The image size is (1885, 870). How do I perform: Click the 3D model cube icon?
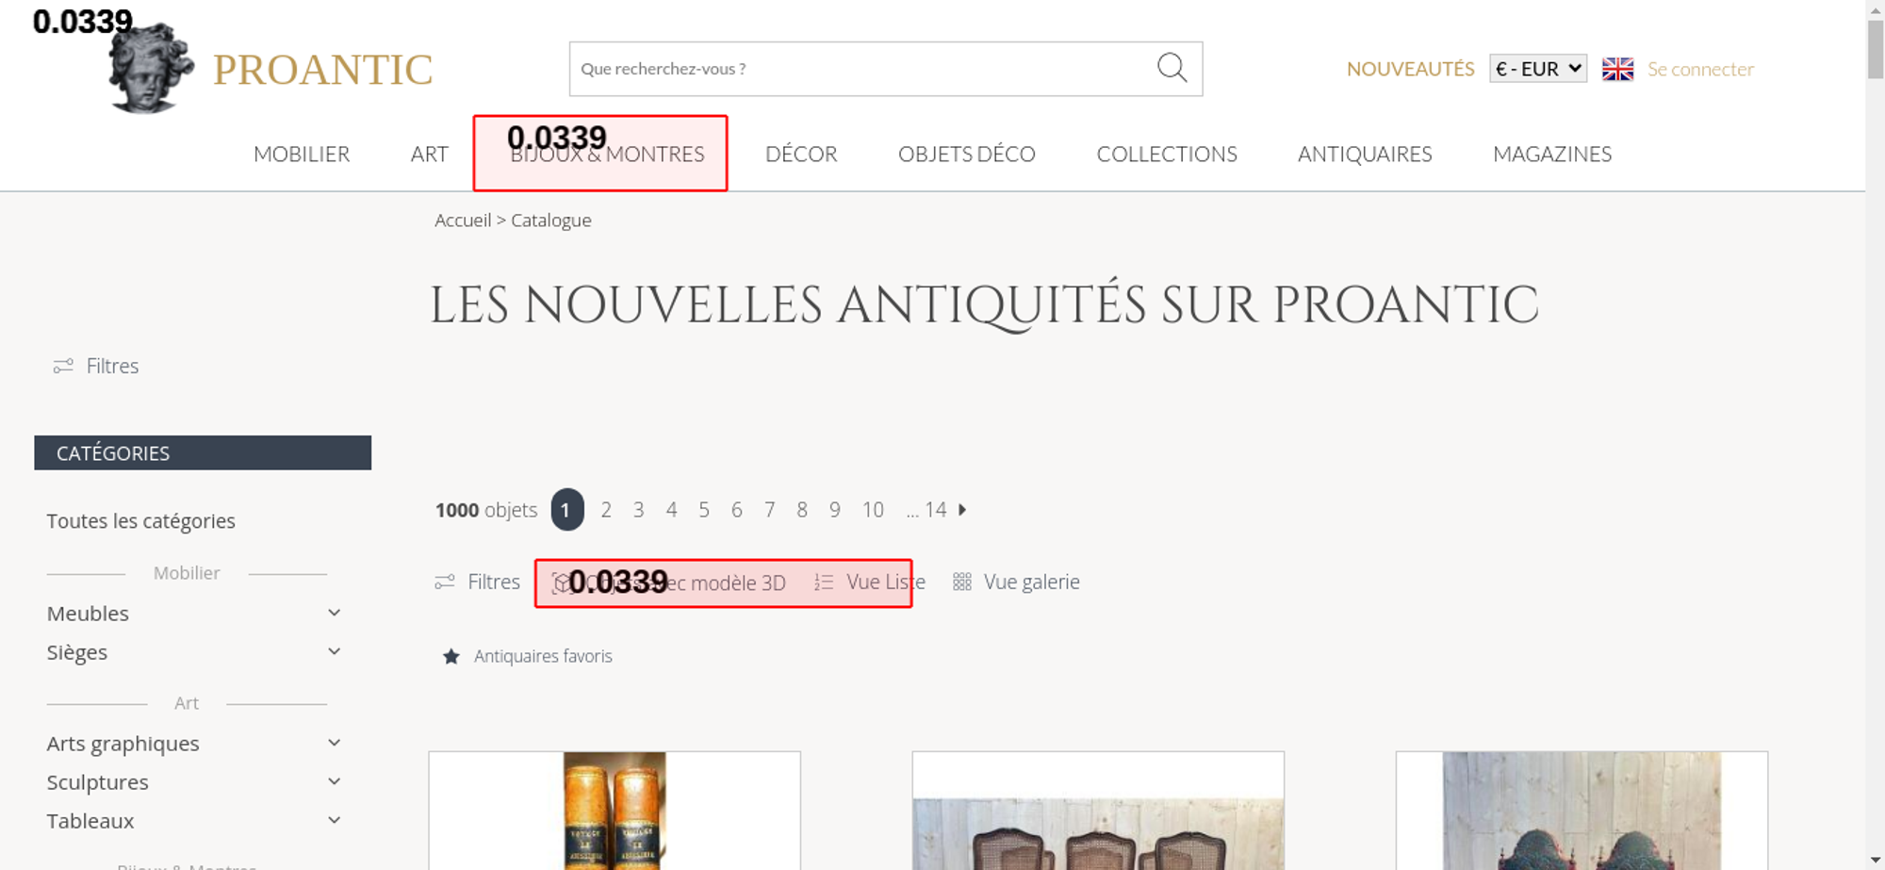click(563, 583)
